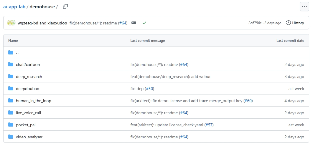Expand the commit message ellipsis button
Image resolution: width=313 pixels, height=146 pixels.
(134, 23)
